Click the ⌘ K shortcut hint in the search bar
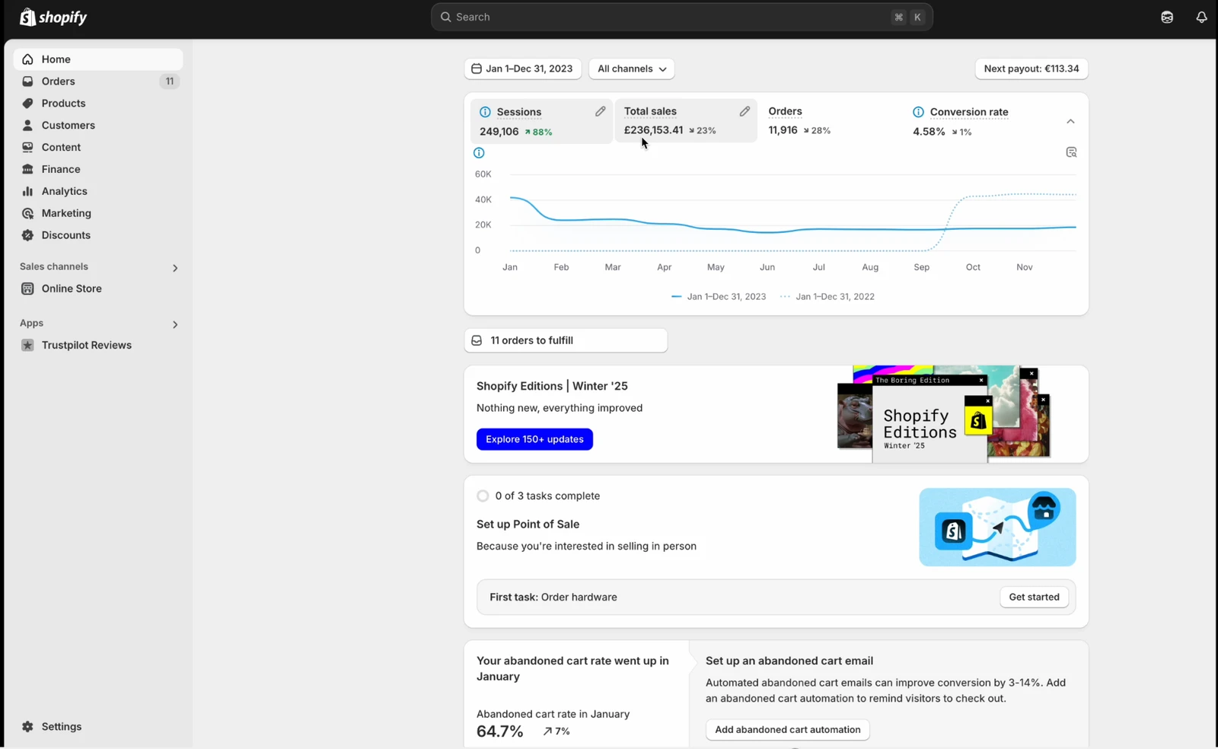This screenshot has height=749, width=1218. click(908, 17)
